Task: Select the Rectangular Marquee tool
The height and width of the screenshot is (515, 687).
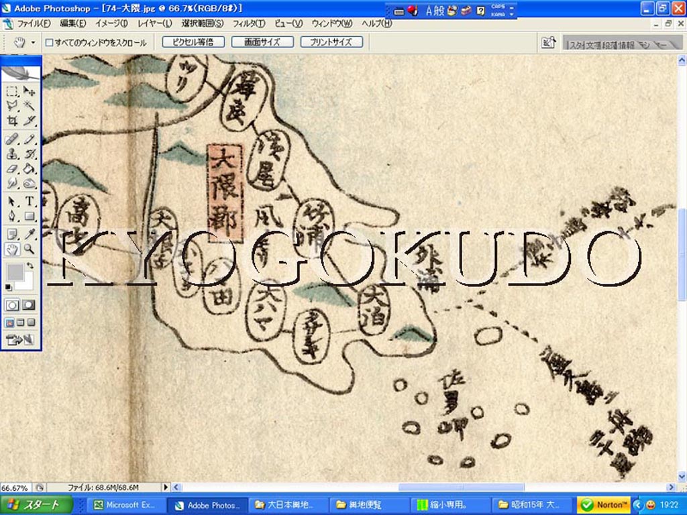Action: pyautogui.click(x=12, y=91)
